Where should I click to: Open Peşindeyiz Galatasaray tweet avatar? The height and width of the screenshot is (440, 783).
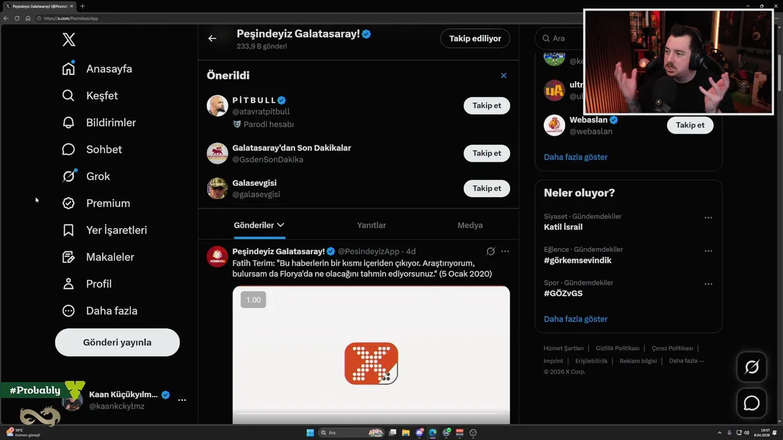(x=217, y=257)
